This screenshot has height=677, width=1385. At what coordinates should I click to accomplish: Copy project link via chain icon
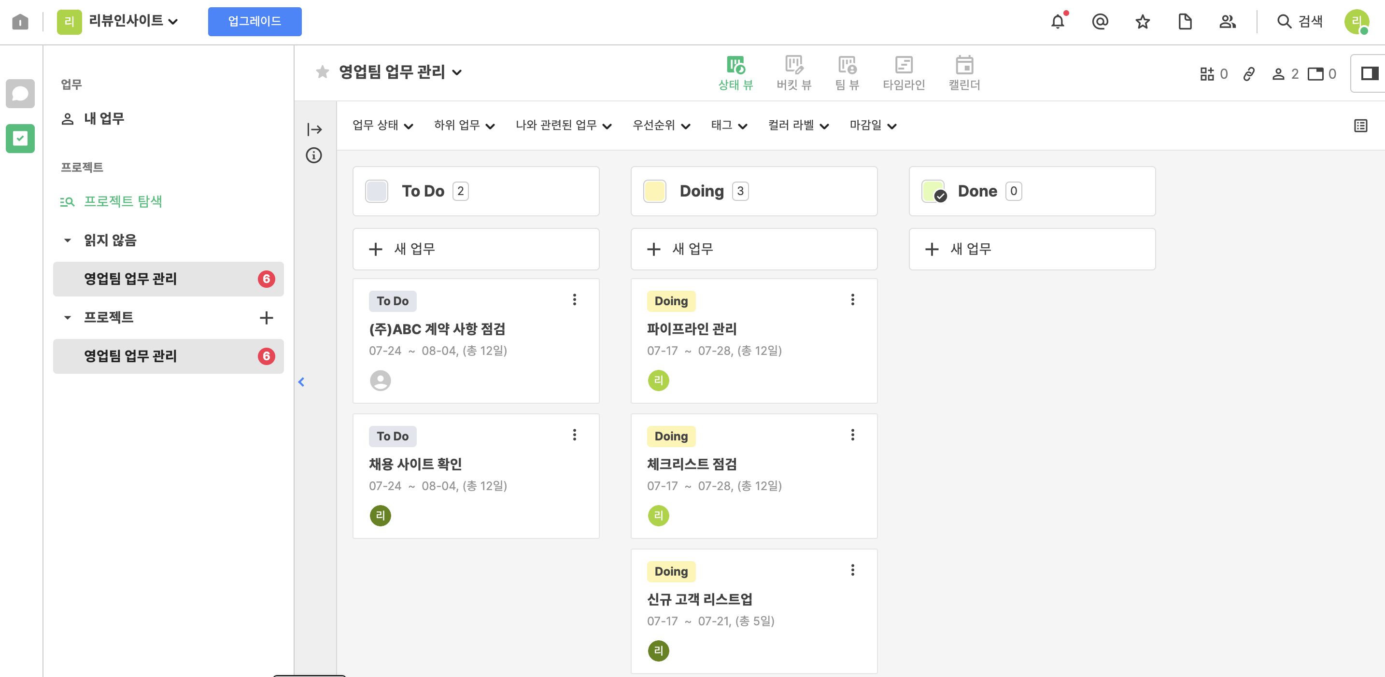(x=1248, y=74)
